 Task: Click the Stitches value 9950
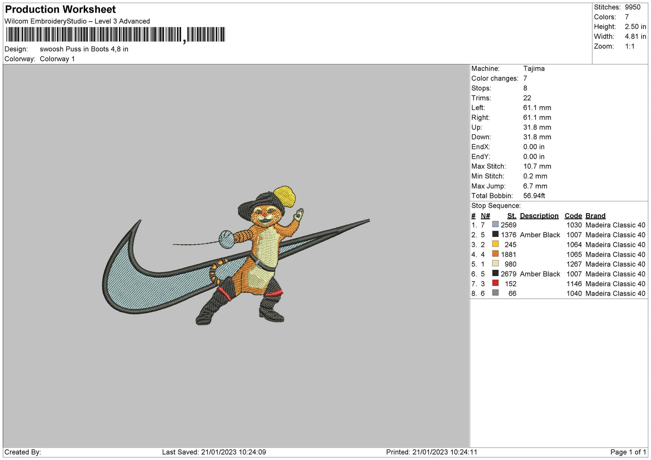click(x=632, y=7)
